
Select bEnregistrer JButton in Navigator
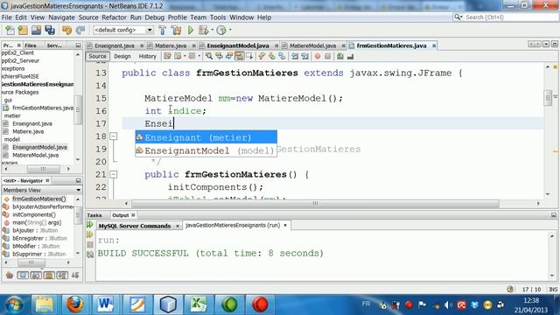pos(39,238)
